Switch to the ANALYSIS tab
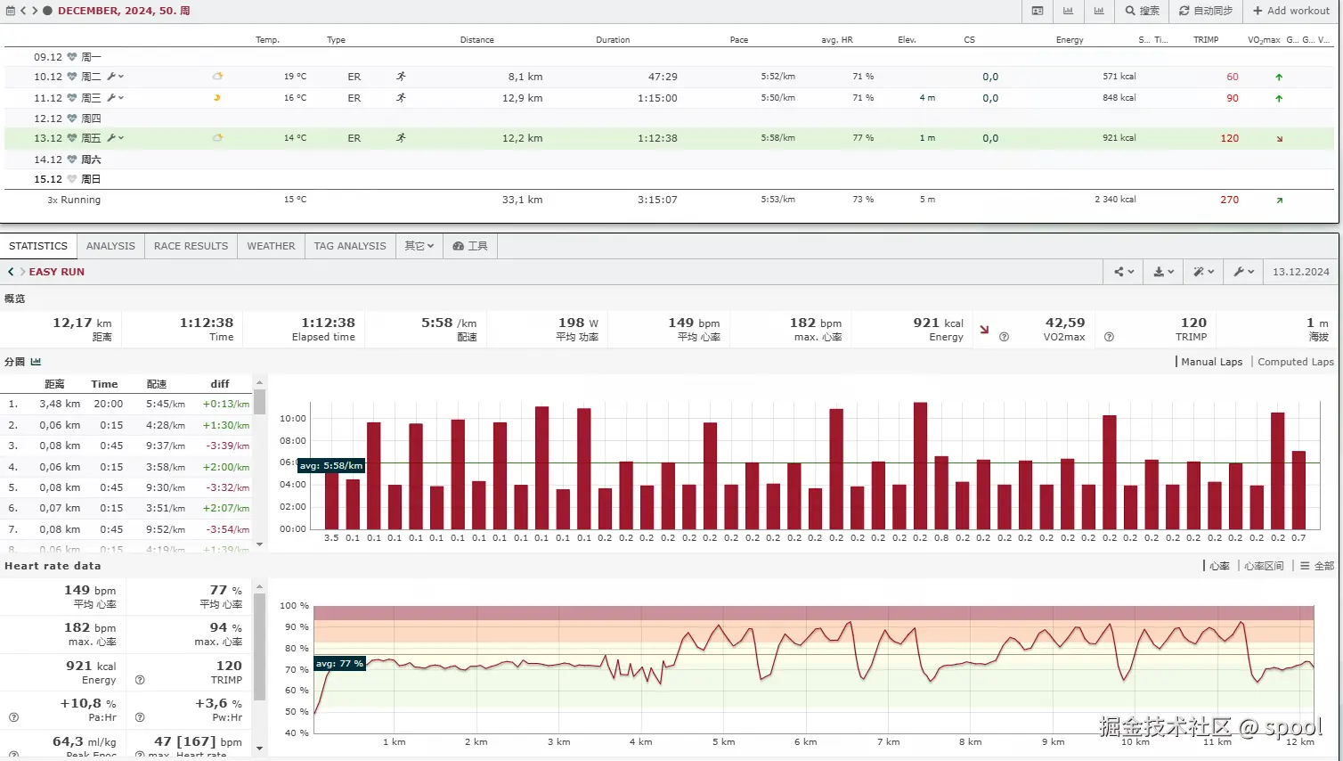Image resolution: width=1343 pixels, height=761 pixels. (x=110, y=246)
